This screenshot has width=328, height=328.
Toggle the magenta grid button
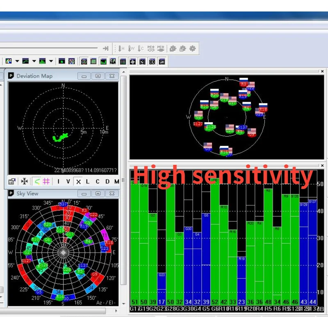point(46,181)
